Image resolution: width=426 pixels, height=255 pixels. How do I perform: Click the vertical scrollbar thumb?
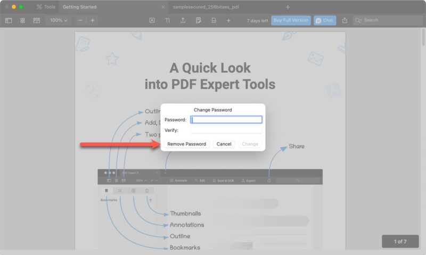point(423,37)
